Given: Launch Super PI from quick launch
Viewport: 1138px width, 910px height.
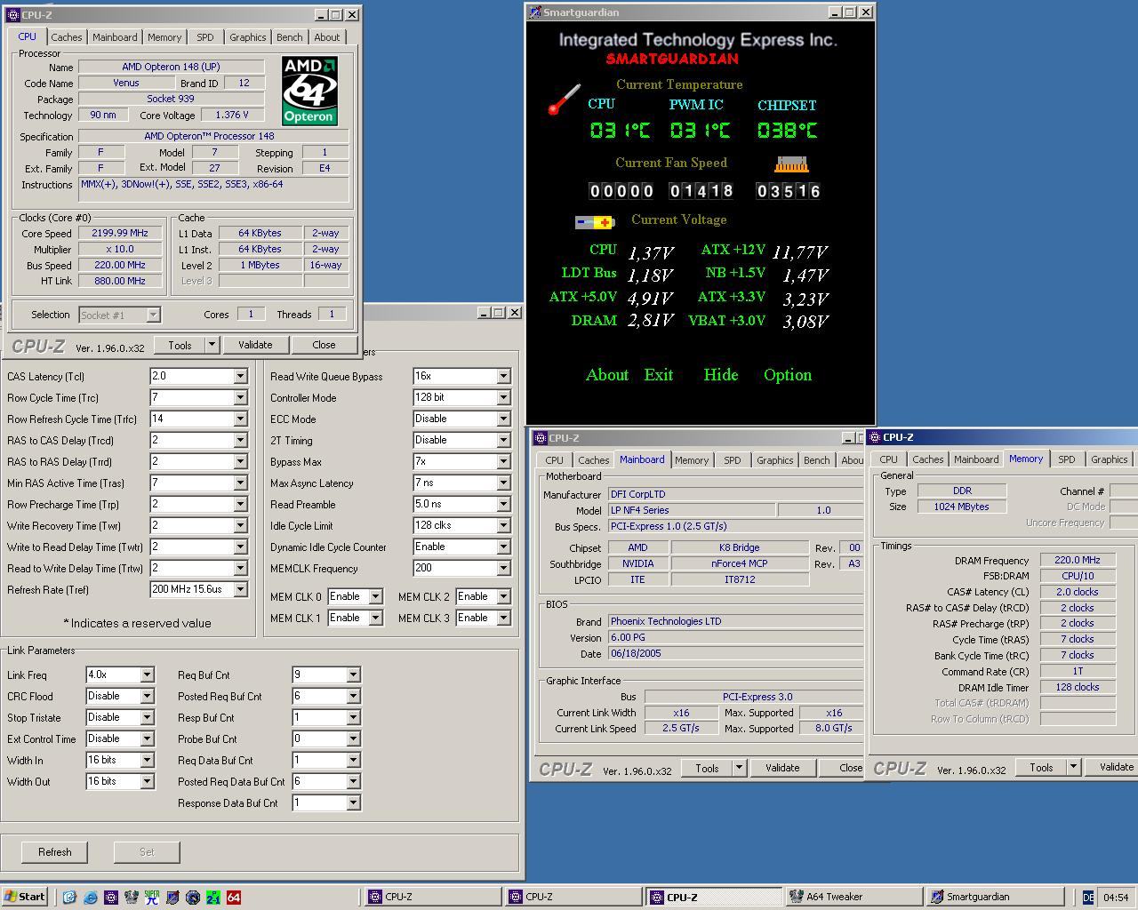Looking at the screenshot, I should 152,898.
